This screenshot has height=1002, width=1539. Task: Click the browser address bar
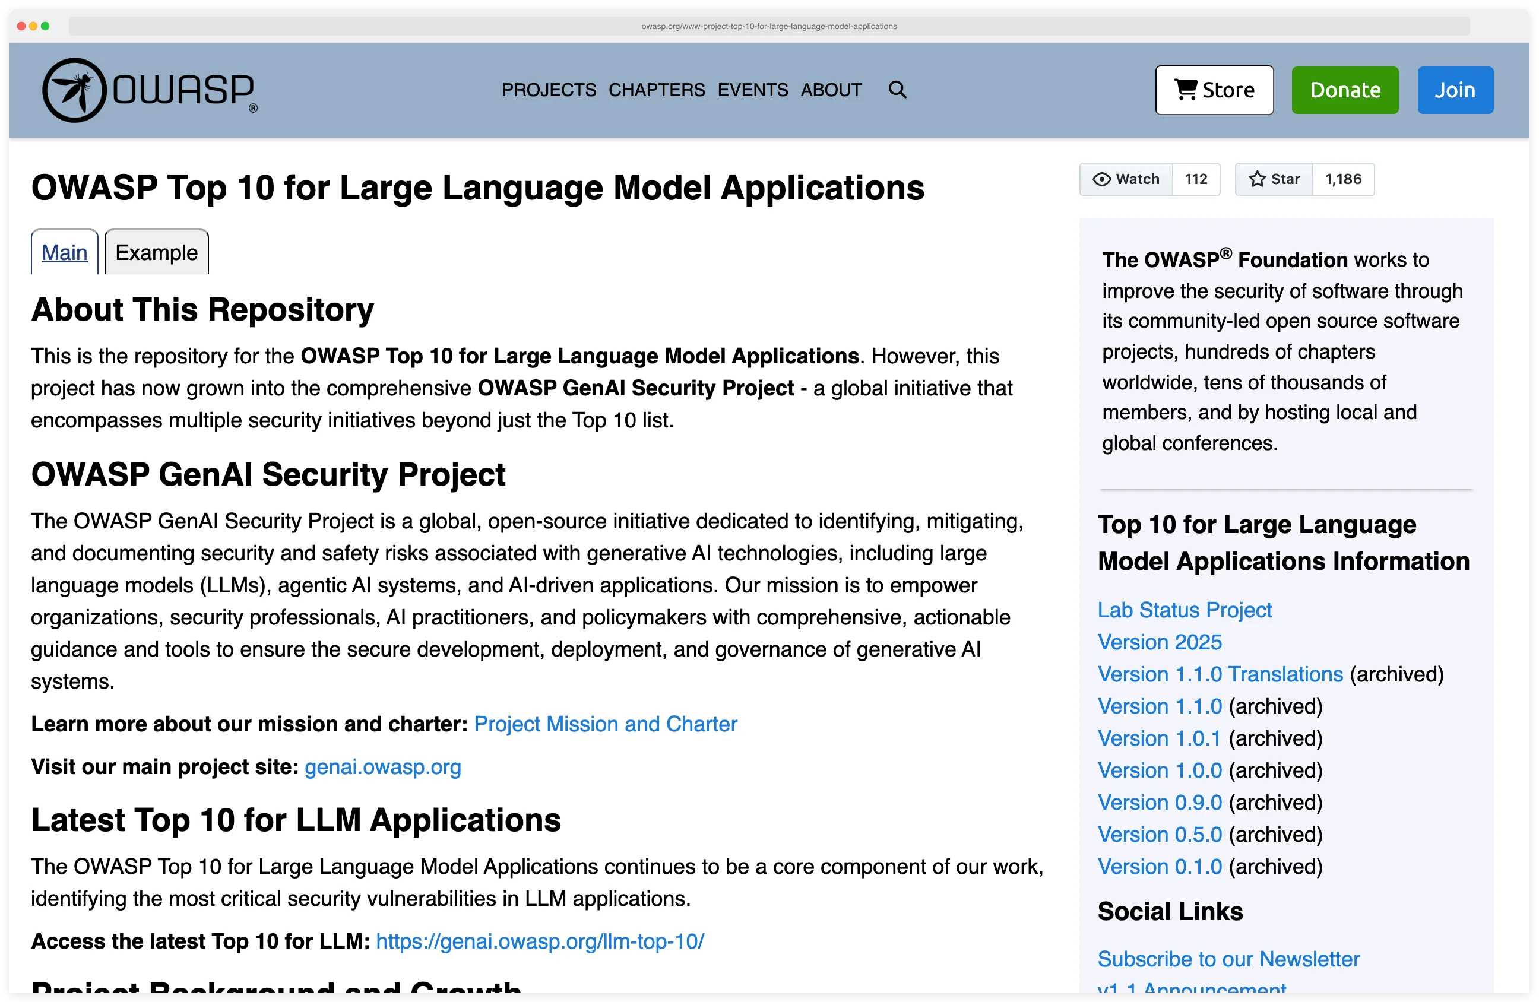tap(769, 27)
